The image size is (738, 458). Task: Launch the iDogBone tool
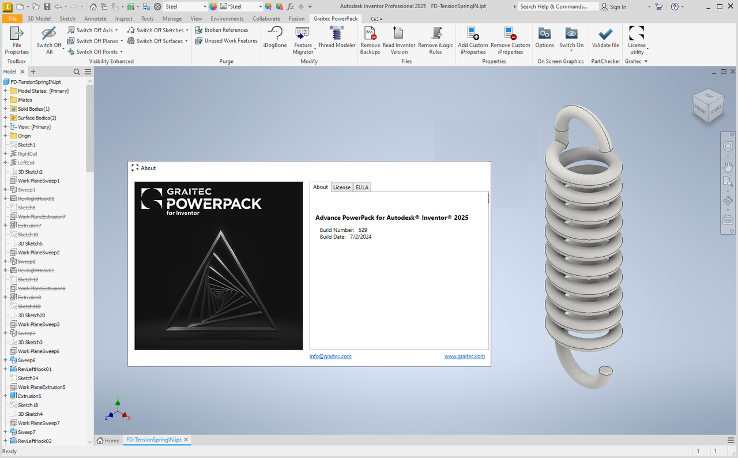275,37
